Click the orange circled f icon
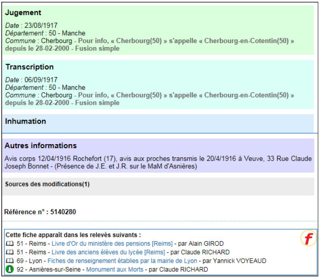This screenshot has width=321, height=280. (x=308, y=238)
